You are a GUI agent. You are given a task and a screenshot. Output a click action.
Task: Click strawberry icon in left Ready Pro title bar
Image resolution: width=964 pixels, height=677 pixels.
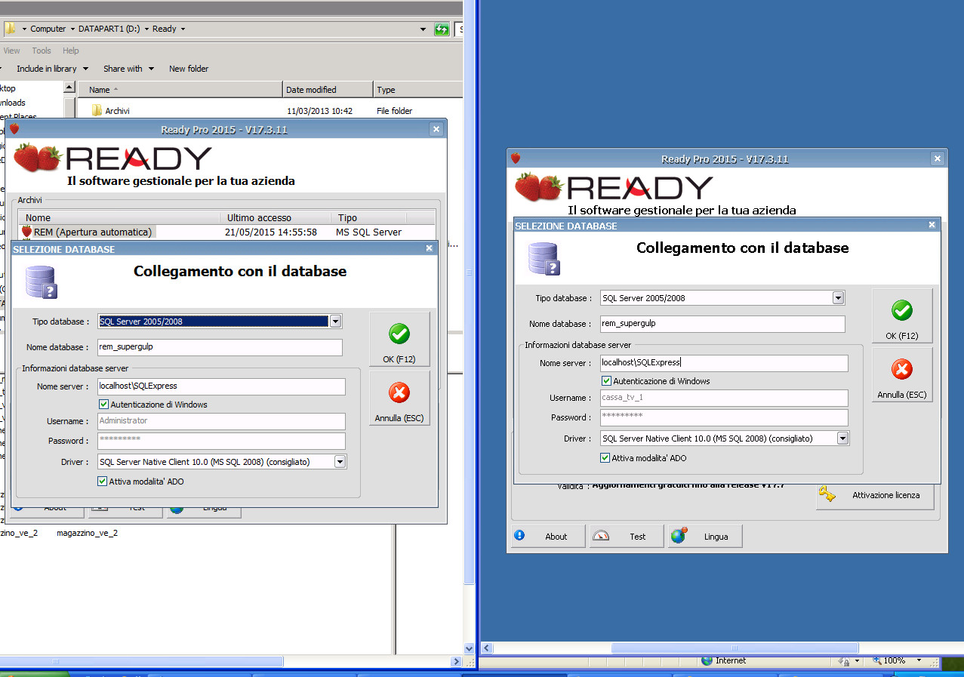[14, 129]
